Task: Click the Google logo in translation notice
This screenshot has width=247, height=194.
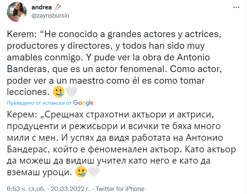Action: coord(84,103)
